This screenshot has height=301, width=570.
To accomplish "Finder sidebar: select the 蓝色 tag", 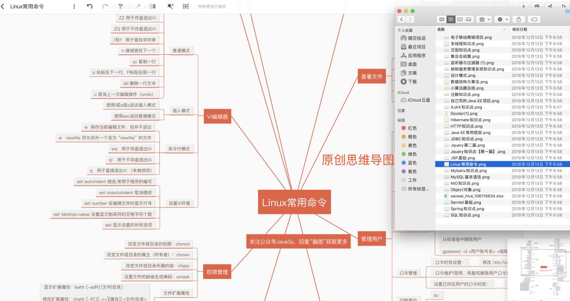I will (x=409, y=163).
